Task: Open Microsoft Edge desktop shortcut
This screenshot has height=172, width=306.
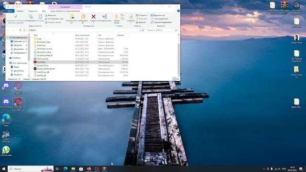Action: click(6, 119)
